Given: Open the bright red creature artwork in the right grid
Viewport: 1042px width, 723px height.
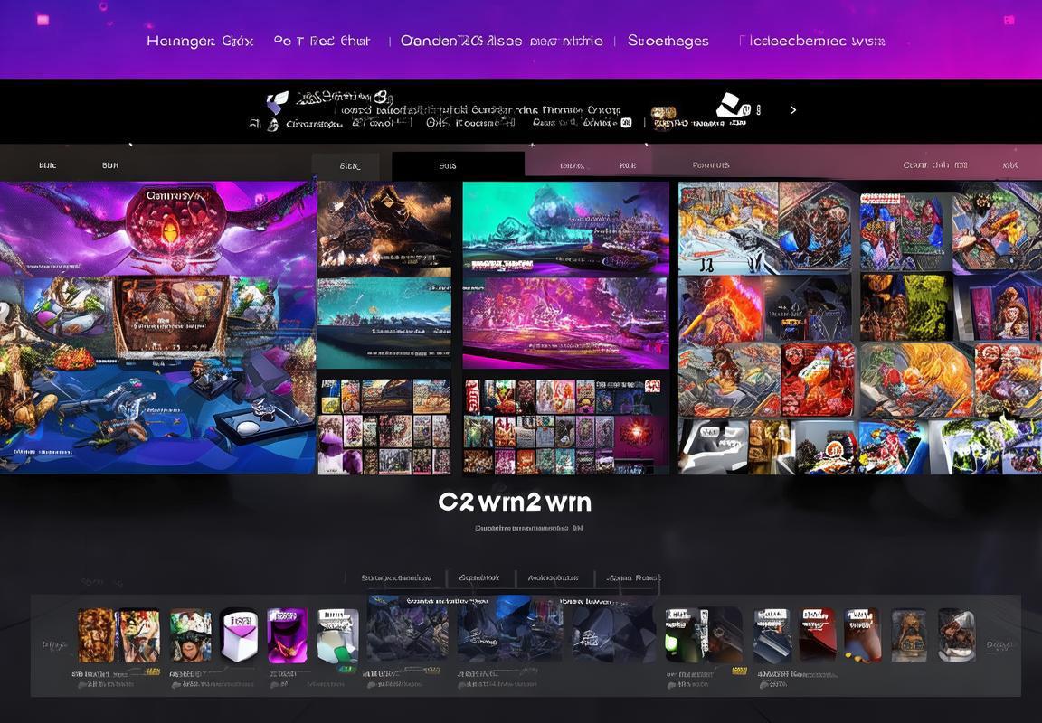Looking at the screenshot, I should point(817,380).
